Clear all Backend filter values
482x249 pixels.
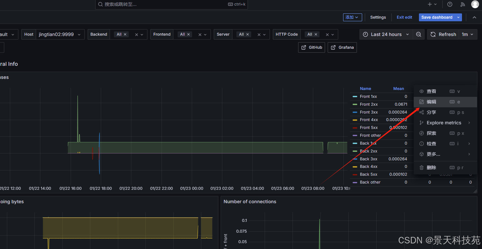137,34
